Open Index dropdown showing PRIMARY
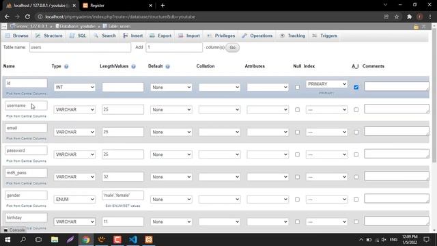The image size is (437, 246). (326, 84)
